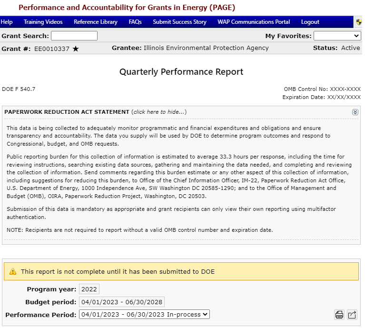Go to FAQs page
Screen dimensions: 365x328
click(x=135, y=22)
